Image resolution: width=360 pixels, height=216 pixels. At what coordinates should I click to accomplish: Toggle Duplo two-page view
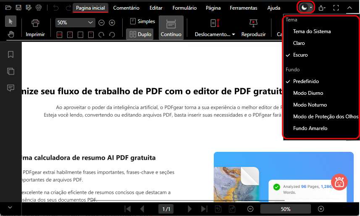(140, 34)
